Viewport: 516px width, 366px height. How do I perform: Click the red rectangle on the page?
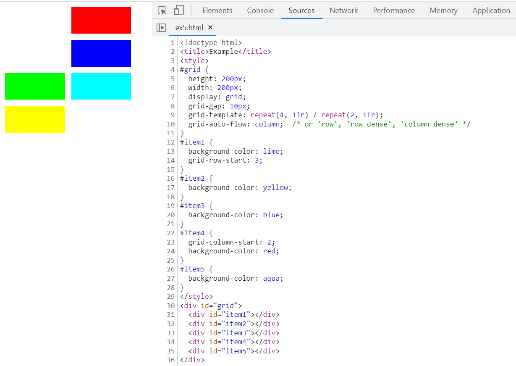tap(101, 20)
